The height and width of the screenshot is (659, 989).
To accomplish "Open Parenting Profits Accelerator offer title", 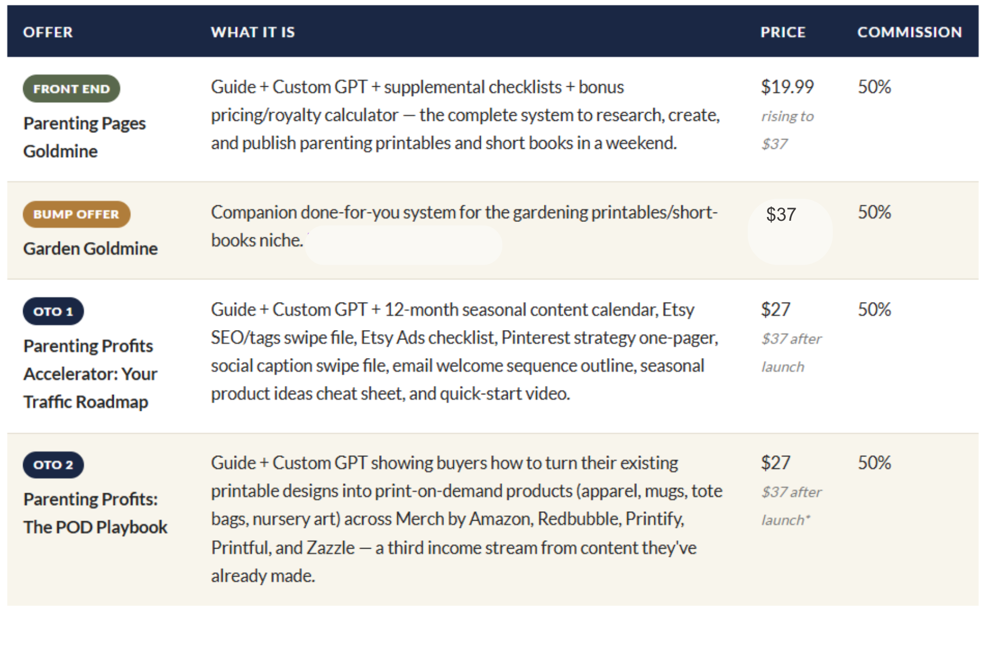I will (91, 374).
